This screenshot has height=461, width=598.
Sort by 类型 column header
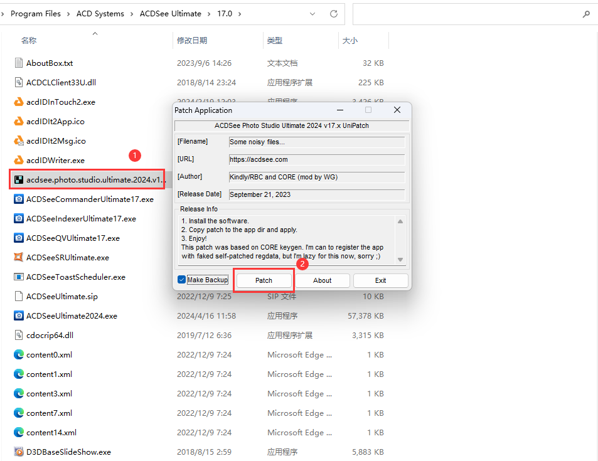pos(275,40)
